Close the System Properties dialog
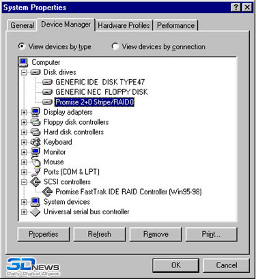This screenshot has width=256, height=279. point(246,8)
